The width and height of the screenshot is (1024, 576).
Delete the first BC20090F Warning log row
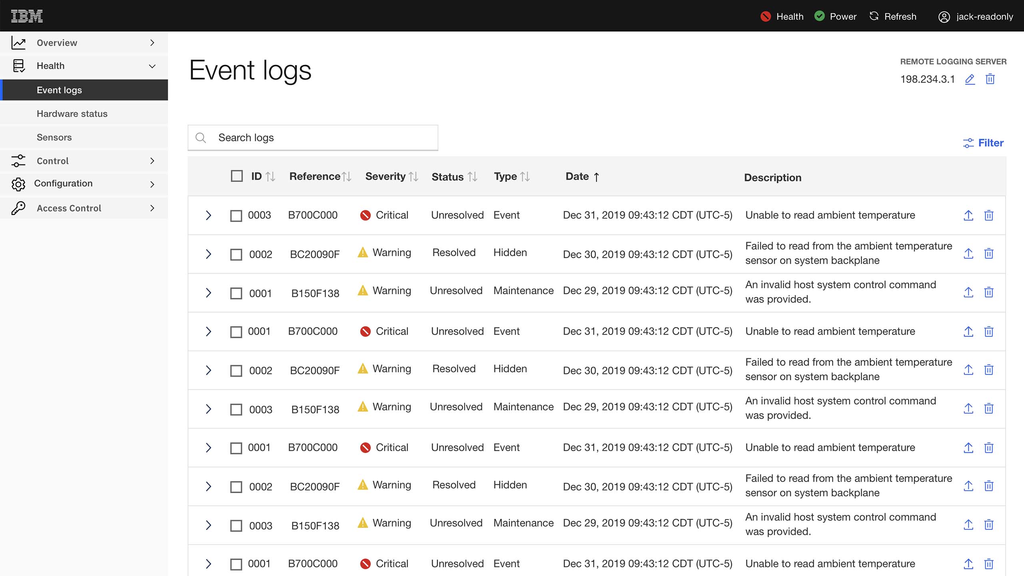(x=988, y=254)
